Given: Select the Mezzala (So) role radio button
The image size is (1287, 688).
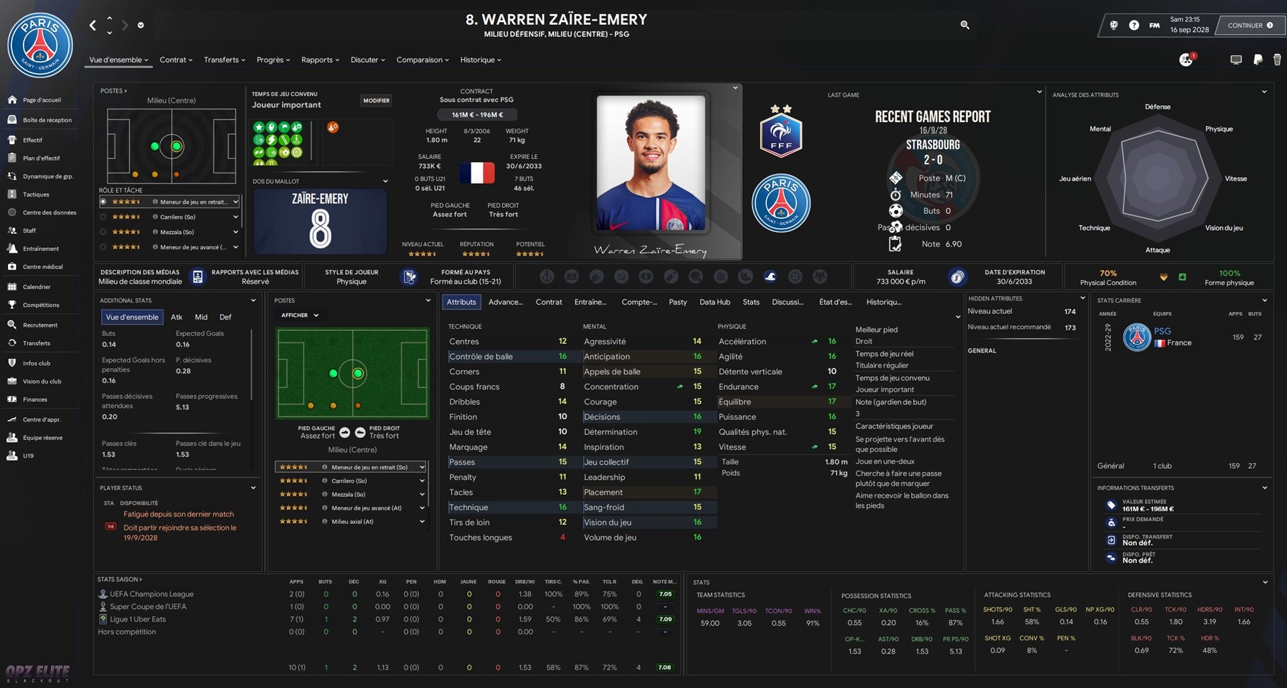Looking at the screenshot, I should point(103,232).
